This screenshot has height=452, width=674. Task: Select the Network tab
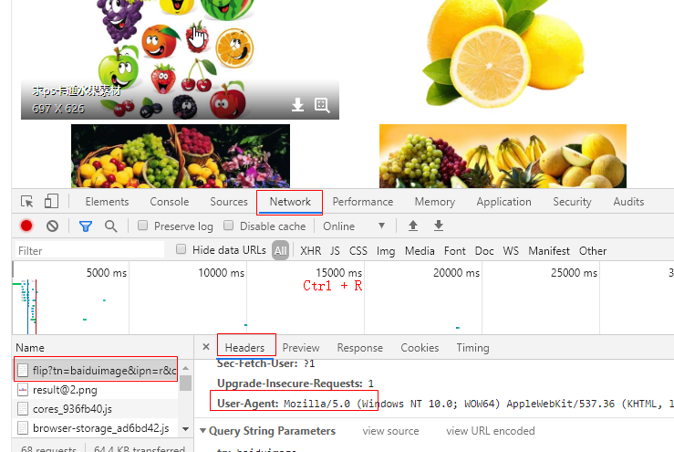(290, 202)
